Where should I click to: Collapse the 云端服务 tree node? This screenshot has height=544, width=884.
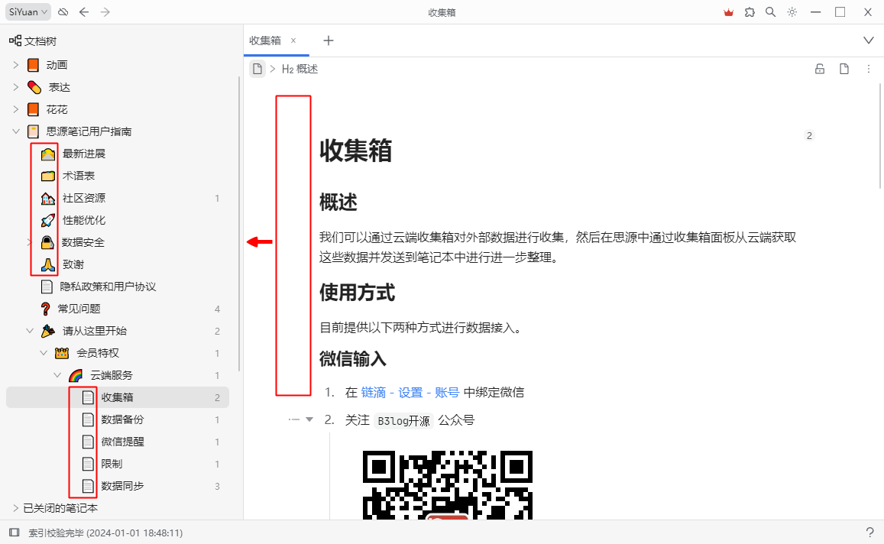point(57,375)
